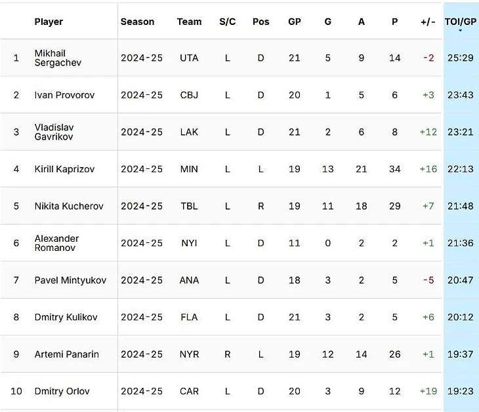
Task: Click Nikita Kucherov's name
Action: tap(69, 206)
